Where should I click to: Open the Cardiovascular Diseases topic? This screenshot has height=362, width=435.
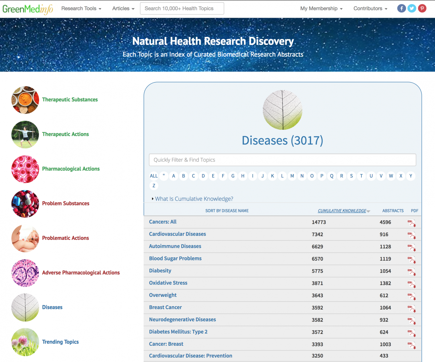(x=178, y=234)
